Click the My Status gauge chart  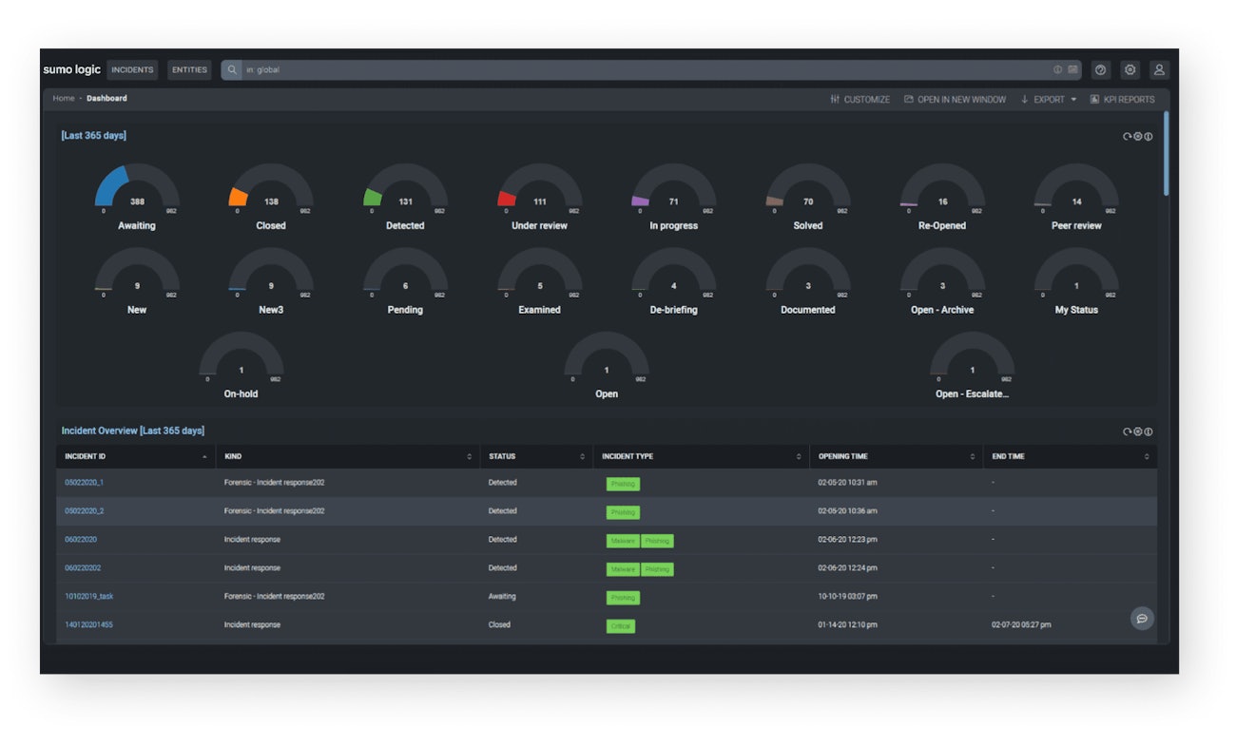point(1076,274)
